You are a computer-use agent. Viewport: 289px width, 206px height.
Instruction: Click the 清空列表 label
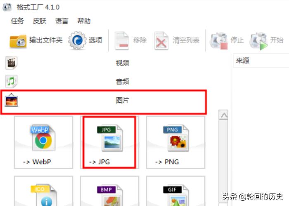pyautogui.click(x=186, y=40)
